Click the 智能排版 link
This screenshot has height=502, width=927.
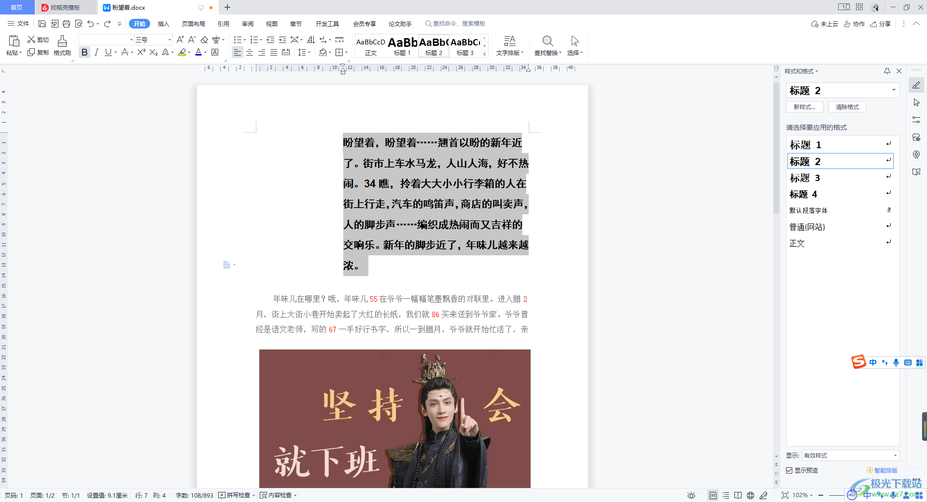(883, 470)
